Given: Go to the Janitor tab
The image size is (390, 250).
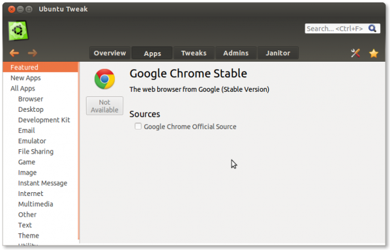Looking at the screenshot, I should (x=278, y=53).
